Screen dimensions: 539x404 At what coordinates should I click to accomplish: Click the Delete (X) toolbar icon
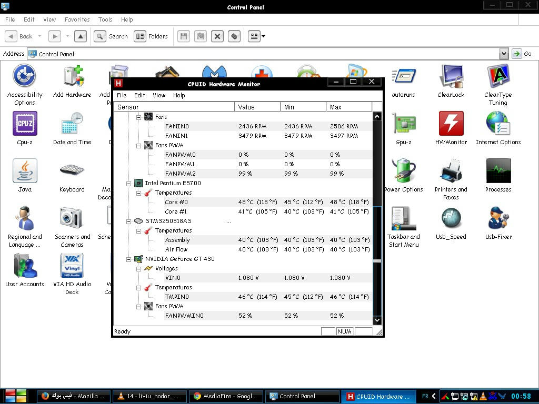coord(217,36)
